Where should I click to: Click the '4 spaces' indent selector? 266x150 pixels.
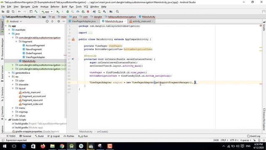[245, 140]
